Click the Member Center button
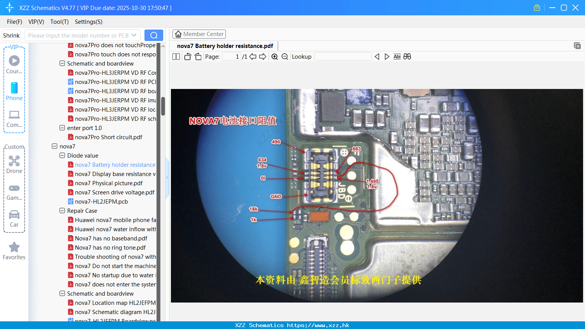The image size is (585, 329). [x=199, y=34]
